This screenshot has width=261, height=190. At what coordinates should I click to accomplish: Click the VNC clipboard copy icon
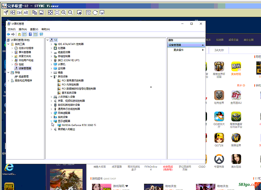pos(35,12)
